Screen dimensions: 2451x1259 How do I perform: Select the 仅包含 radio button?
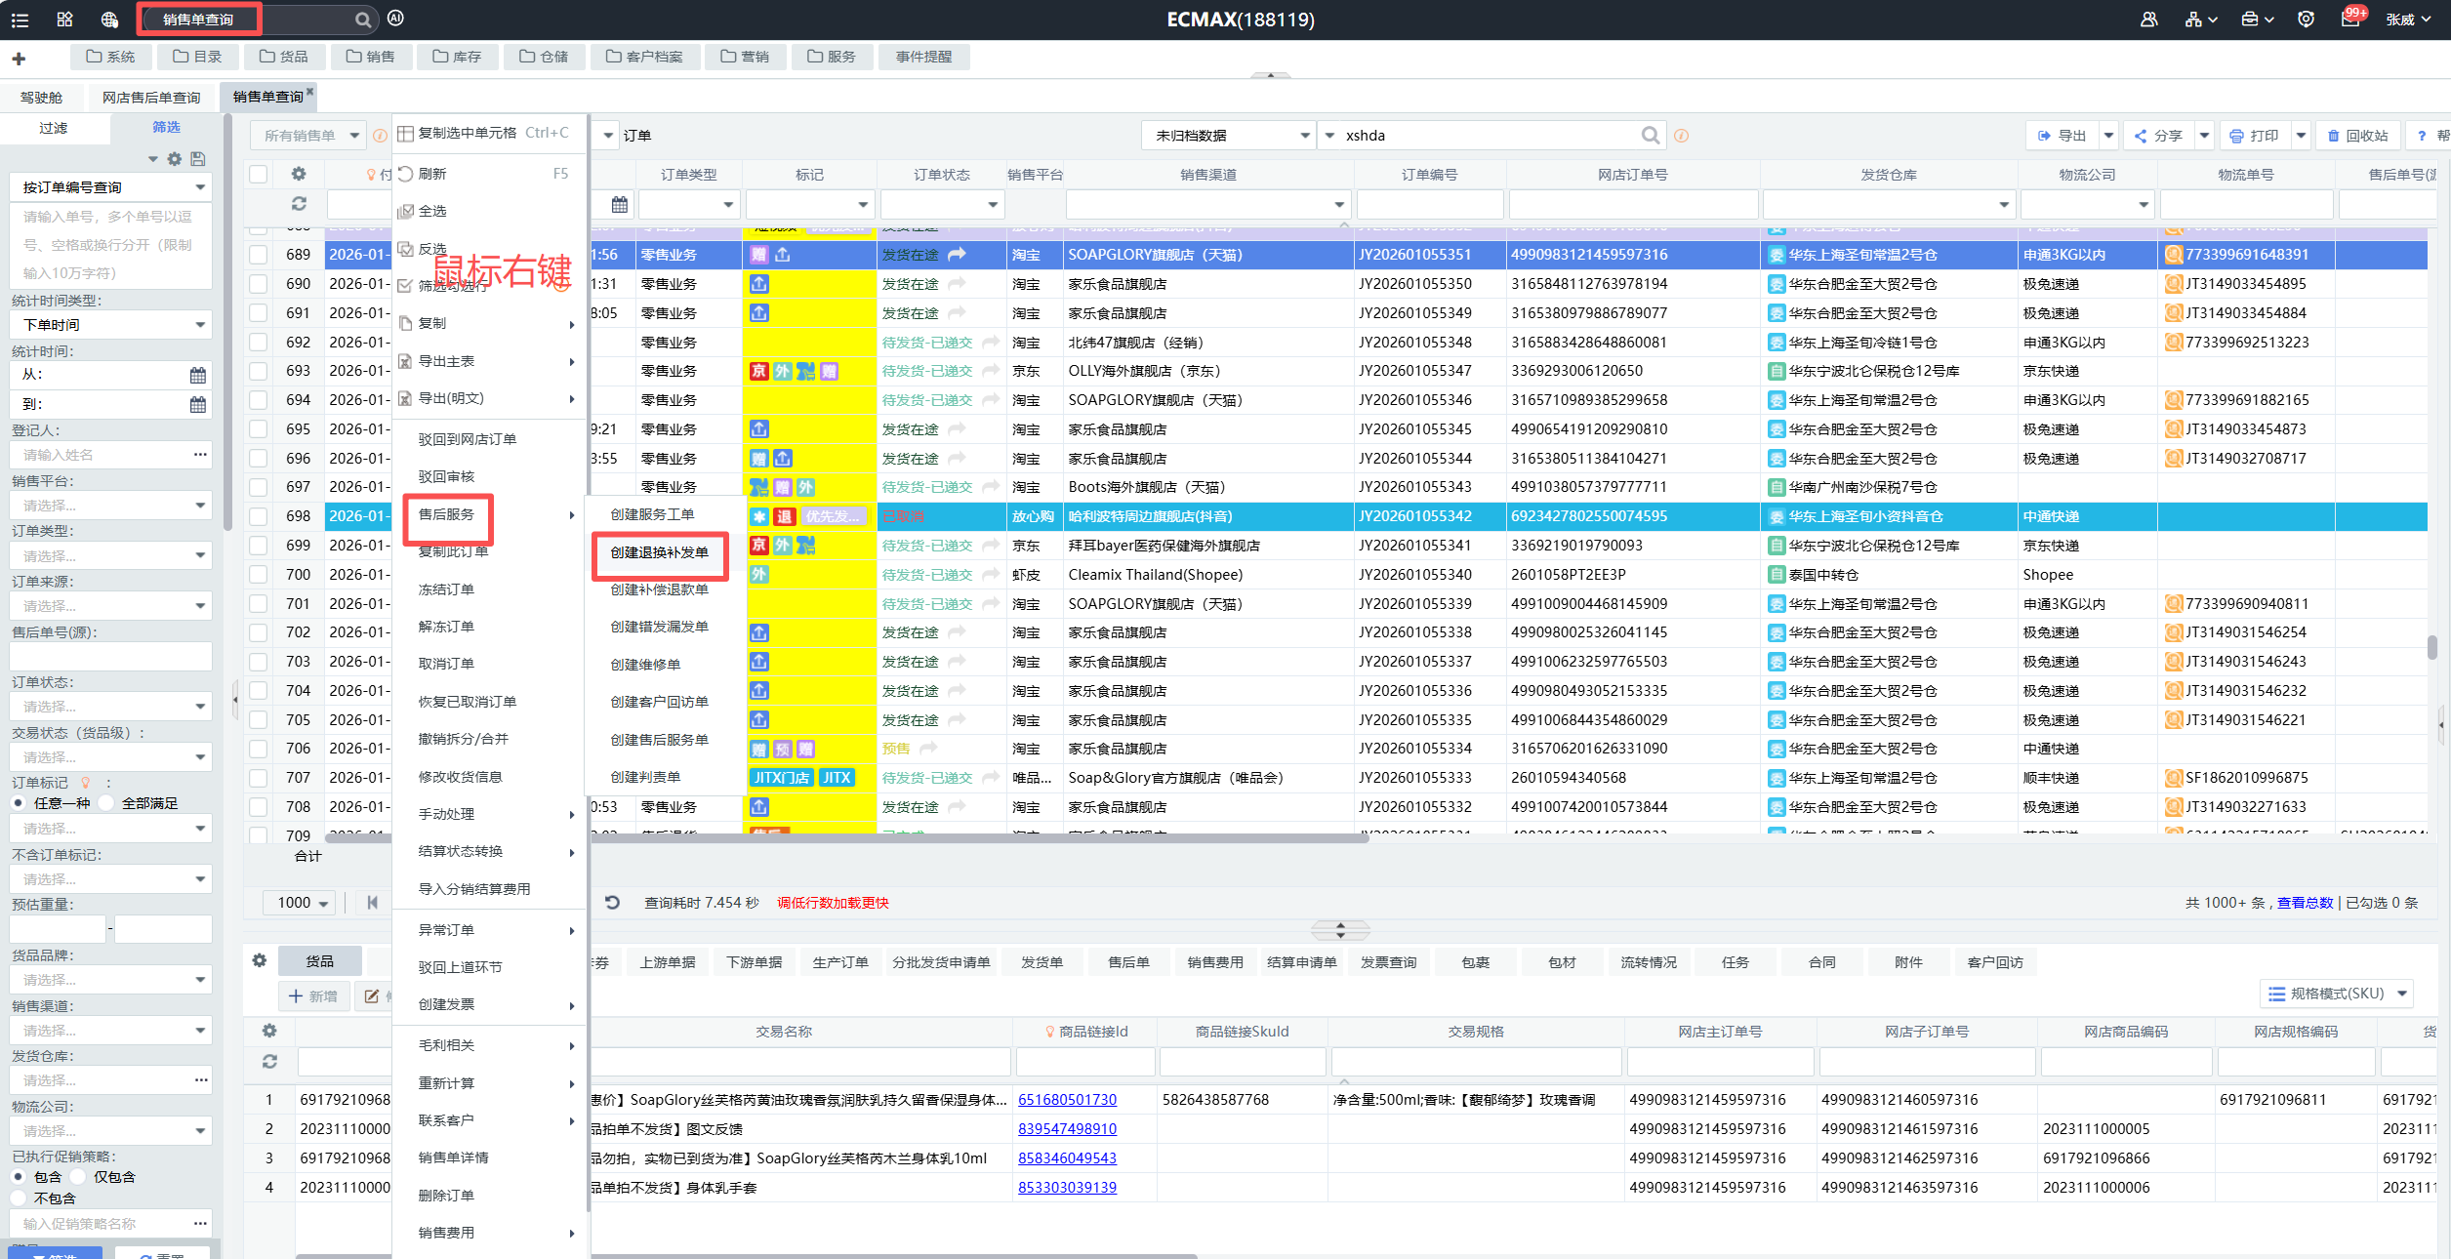[78, 1177]
